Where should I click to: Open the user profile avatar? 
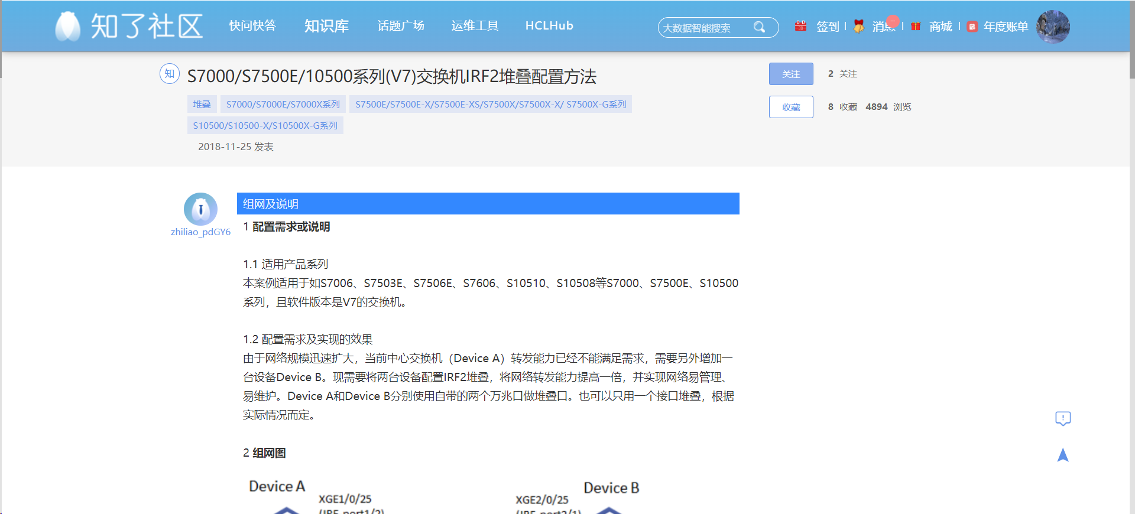tap(1053, 27)
